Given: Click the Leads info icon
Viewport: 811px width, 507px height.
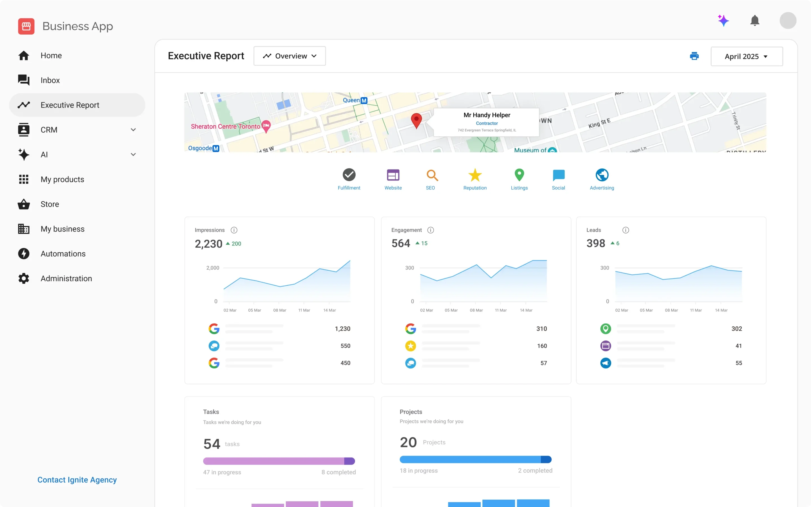Looking at the screenshot, I should click(x=625, y=230).
